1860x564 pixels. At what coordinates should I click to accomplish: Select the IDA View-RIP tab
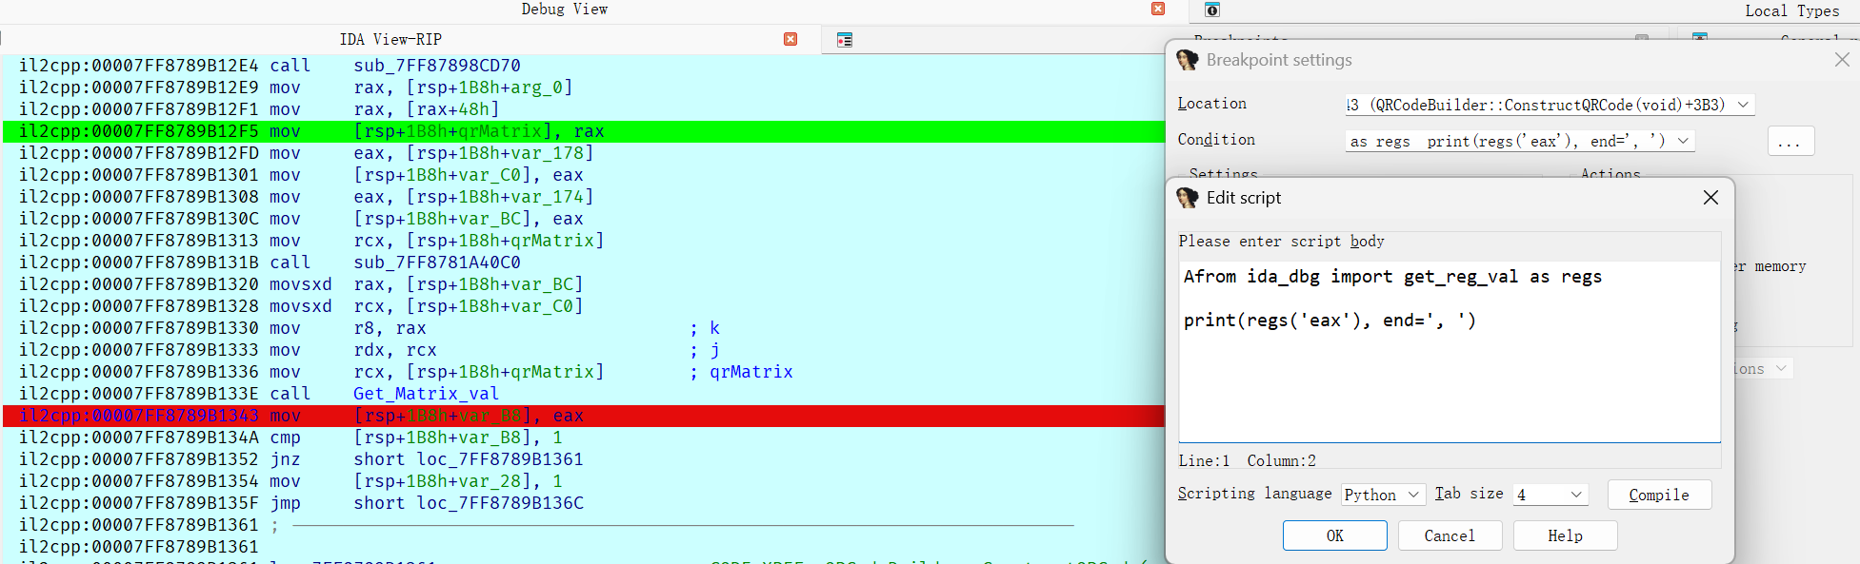point(390,39)
